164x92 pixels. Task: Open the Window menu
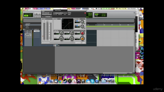78,8
